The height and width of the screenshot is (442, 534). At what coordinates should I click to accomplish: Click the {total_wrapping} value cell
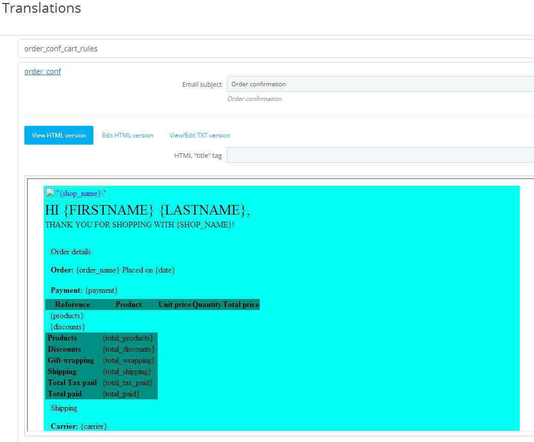click(x=129, y=360)
